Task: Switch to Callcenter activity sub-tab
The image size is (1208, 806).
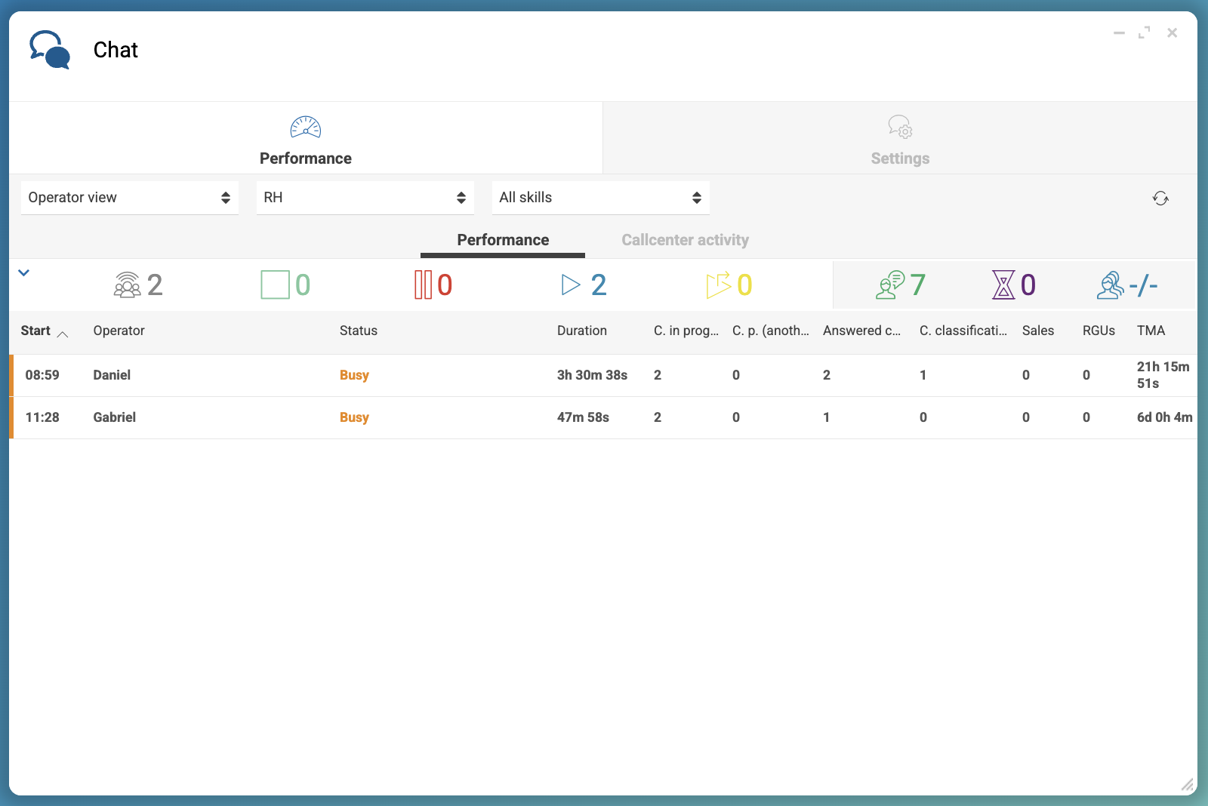Action: coord(685,240)
